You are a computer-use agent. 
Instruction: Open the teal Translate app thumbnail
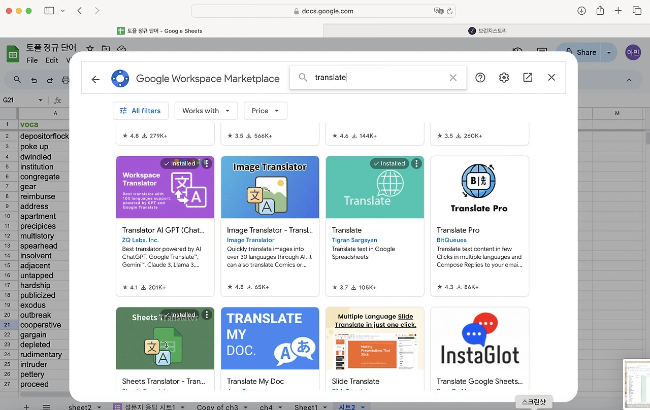point(375,187)
